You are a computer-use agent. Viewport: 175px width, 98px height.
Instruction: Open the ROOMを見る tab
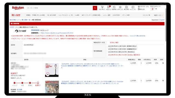116,15
